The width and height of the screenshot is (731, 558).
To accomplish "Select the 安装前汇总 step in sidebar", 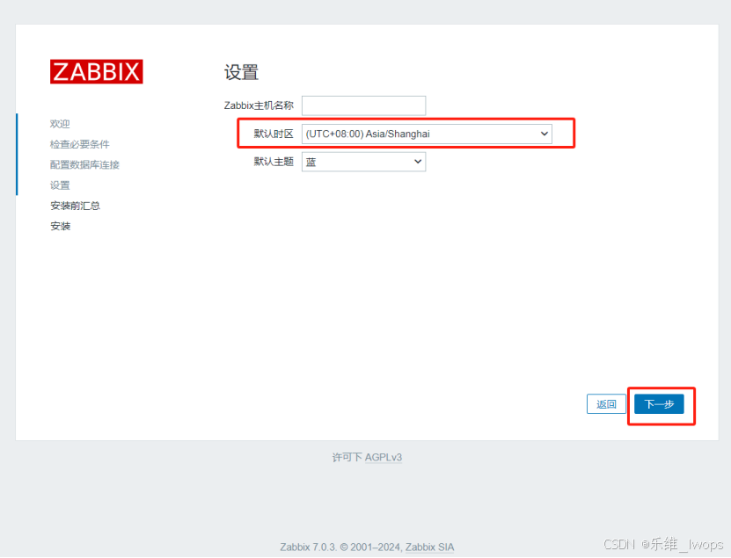I will pos(75,206).
